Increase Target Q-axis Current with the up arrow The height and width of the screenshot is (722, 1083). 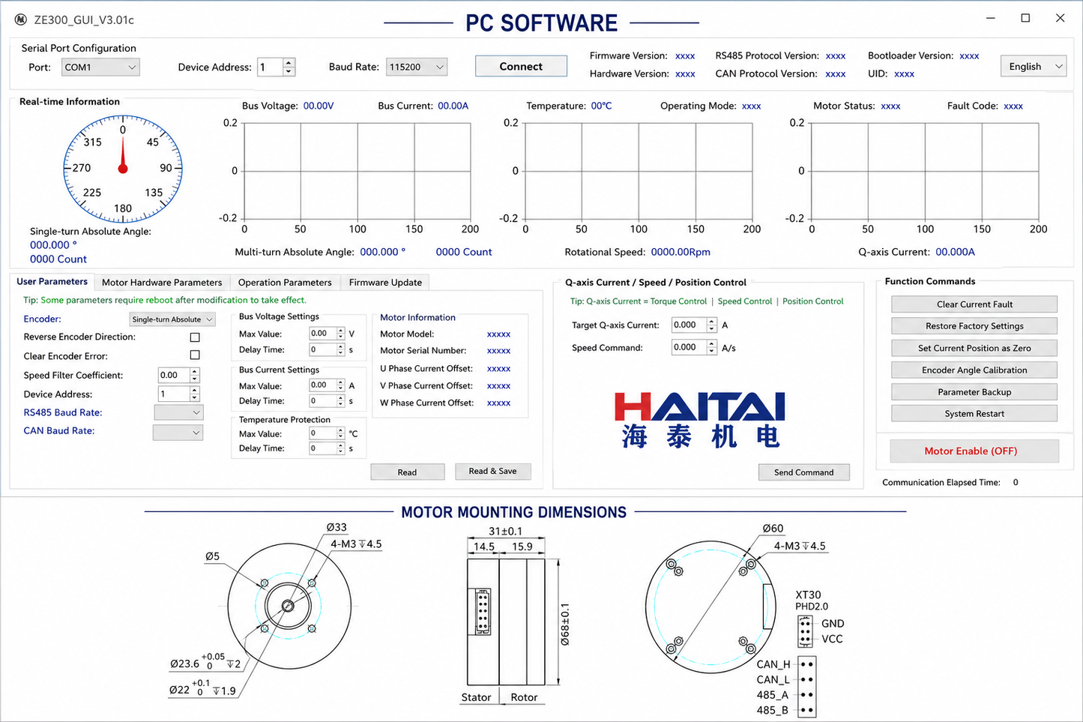[x=711, y=322]
